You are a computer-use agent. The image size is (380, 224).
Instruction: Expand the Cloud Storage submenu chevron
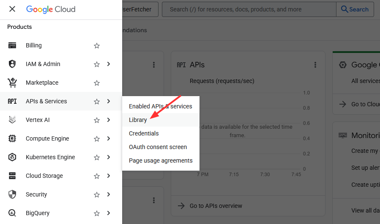click(109, 176)
